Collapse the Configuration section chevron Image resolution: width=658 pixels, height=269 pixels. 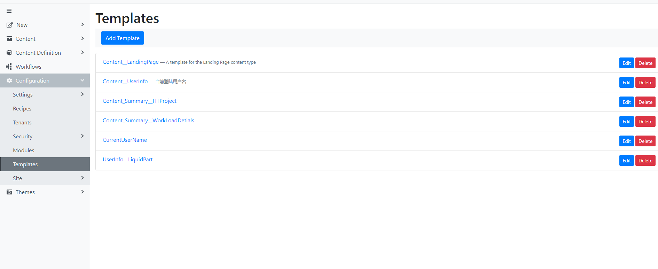coord(83,80)
